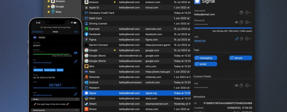287x112 pixels.
Task: Click the gold star on Amazon row
Action: pos(114,2)
